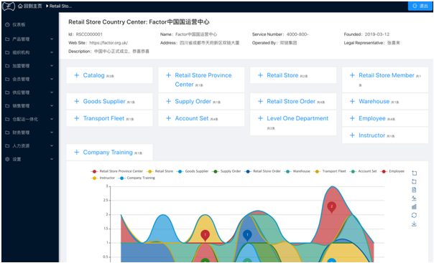The height and width of the screenshot is (263, 434).
Task: Expand the 供应管理 sidebar chevron
Action: [x=52, y=92]
